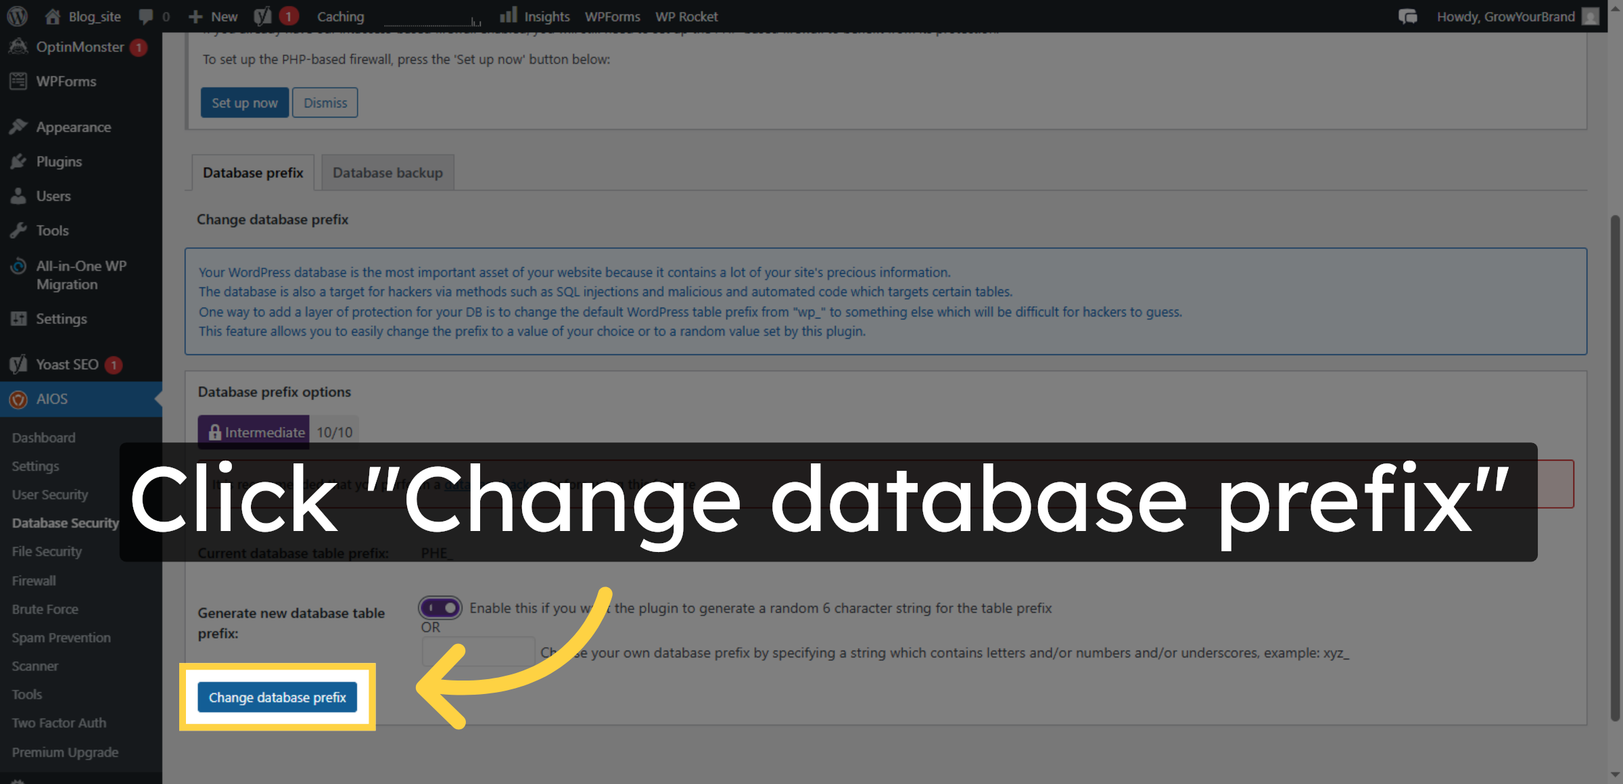Open OptinMonster from the sidebar

point(79,47)
